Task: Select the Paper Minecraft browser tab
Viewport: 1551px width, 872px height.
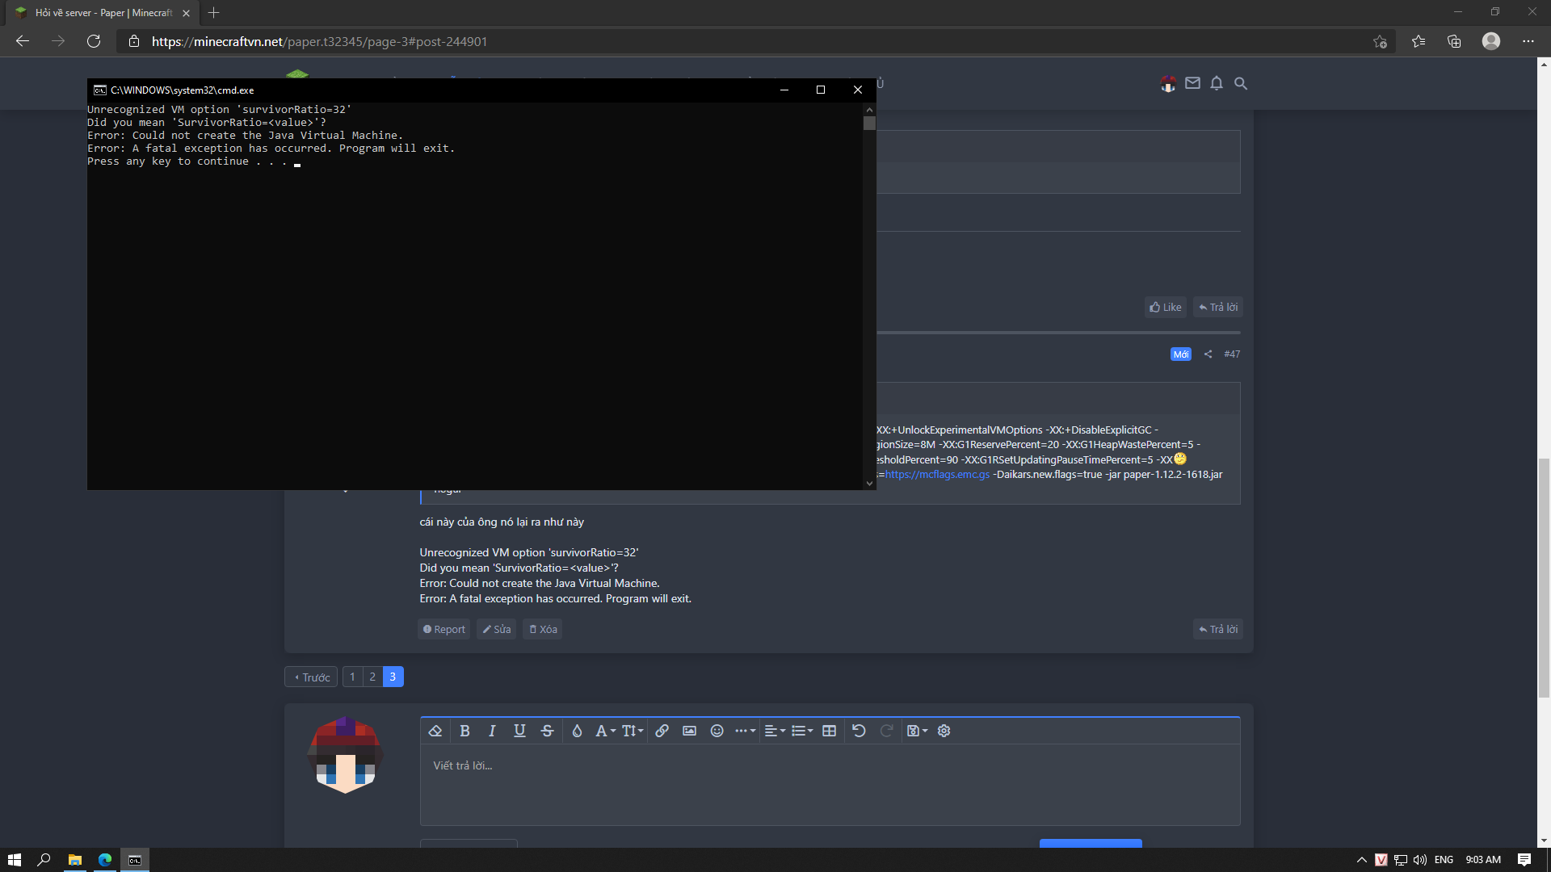Action: pos(103,13)
